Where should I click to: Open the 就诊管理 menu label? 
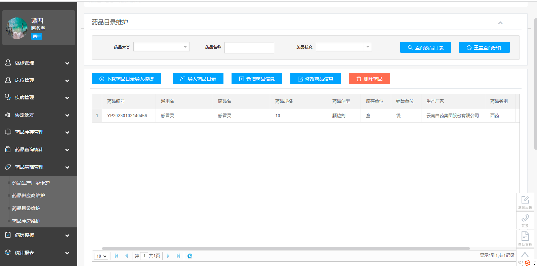[25, 63]
